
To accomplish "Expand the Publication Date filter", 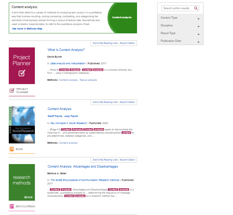I will coord(198,41).
